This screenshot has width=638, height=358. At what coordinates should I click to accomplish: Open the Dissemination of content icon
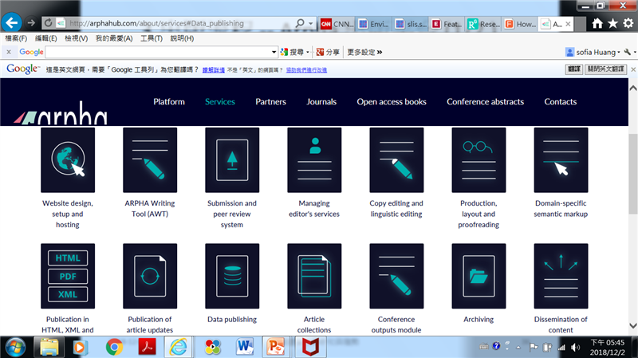tap(561, 276)
